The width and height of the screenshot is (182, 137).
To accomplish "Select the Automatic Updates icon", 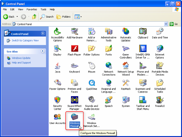I will pos(126,32).
